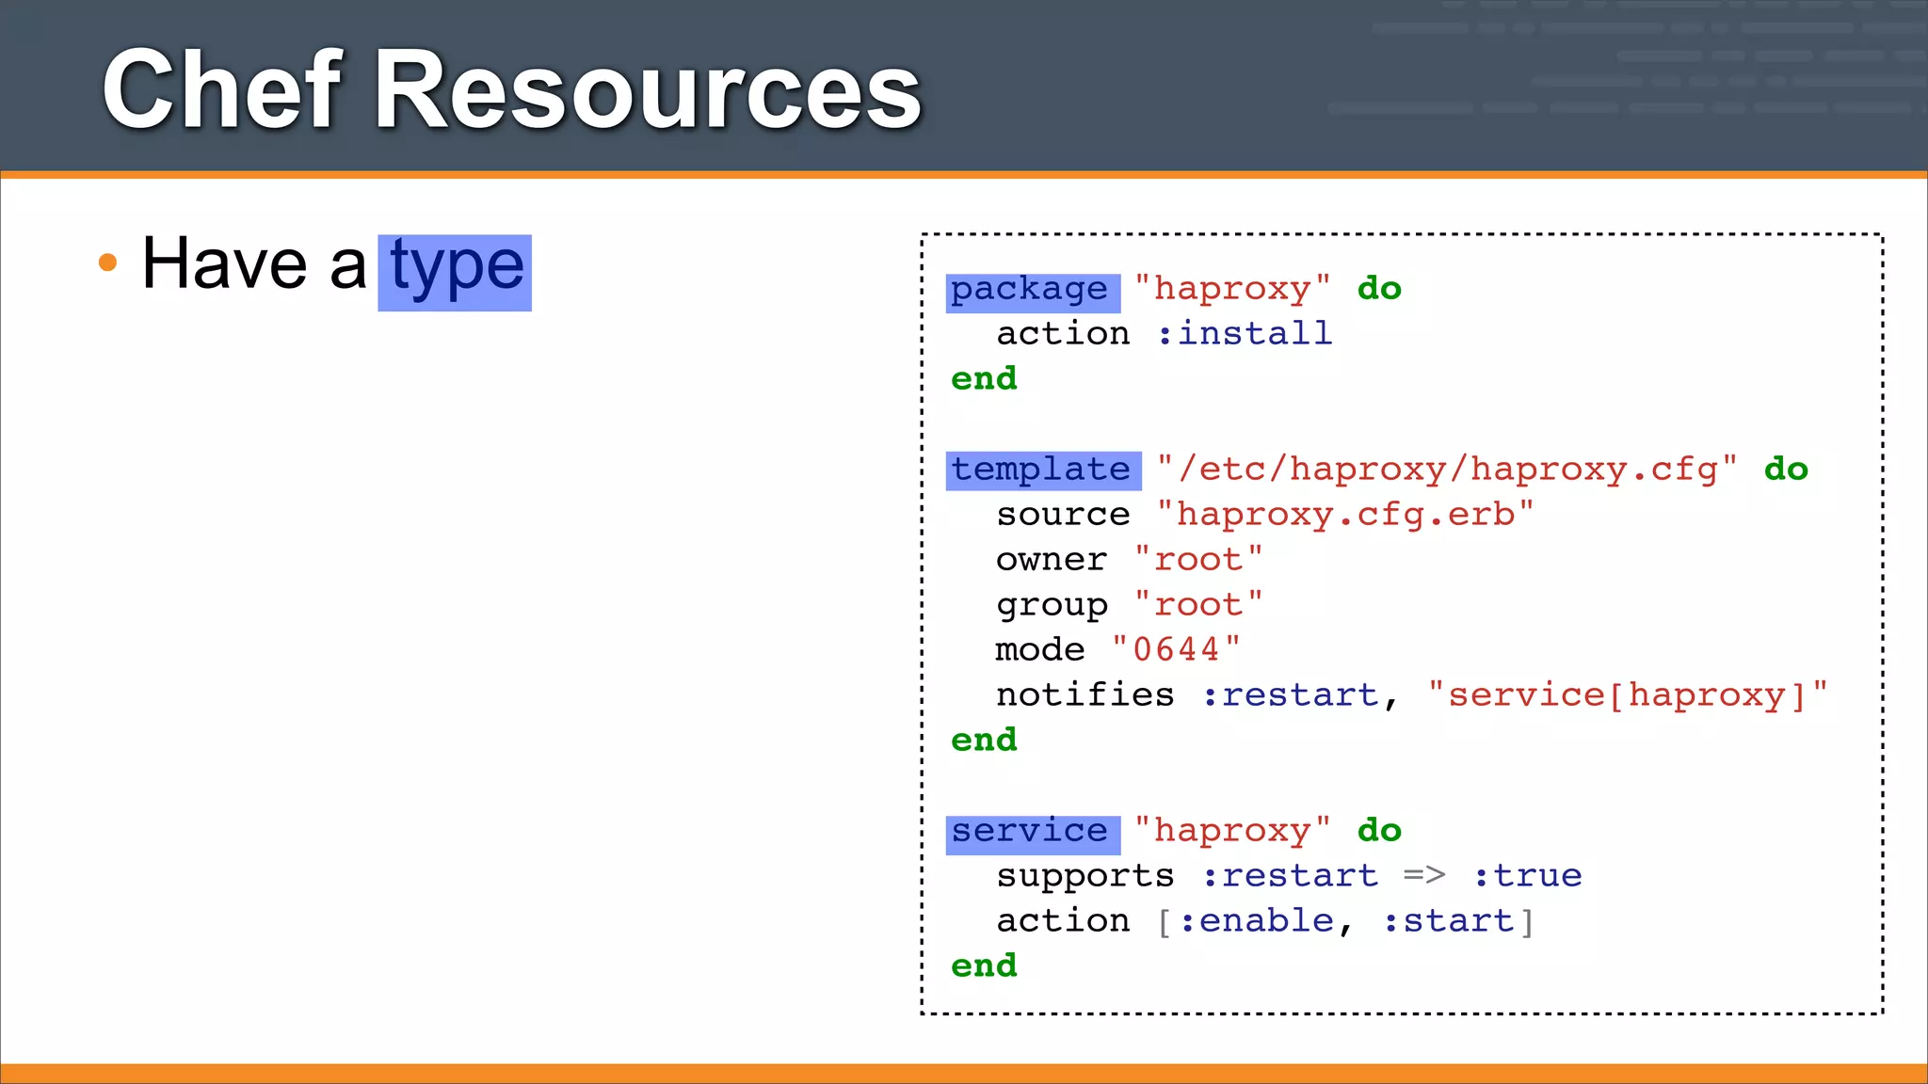The image size is (1928, 1084).
Task: Click the 'source' attribute keyword
Action: coord(1063,515)
